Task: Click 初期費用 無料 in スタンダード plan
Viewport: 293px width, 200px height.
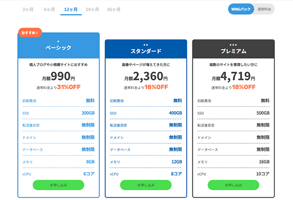Action: pos(146,101)
